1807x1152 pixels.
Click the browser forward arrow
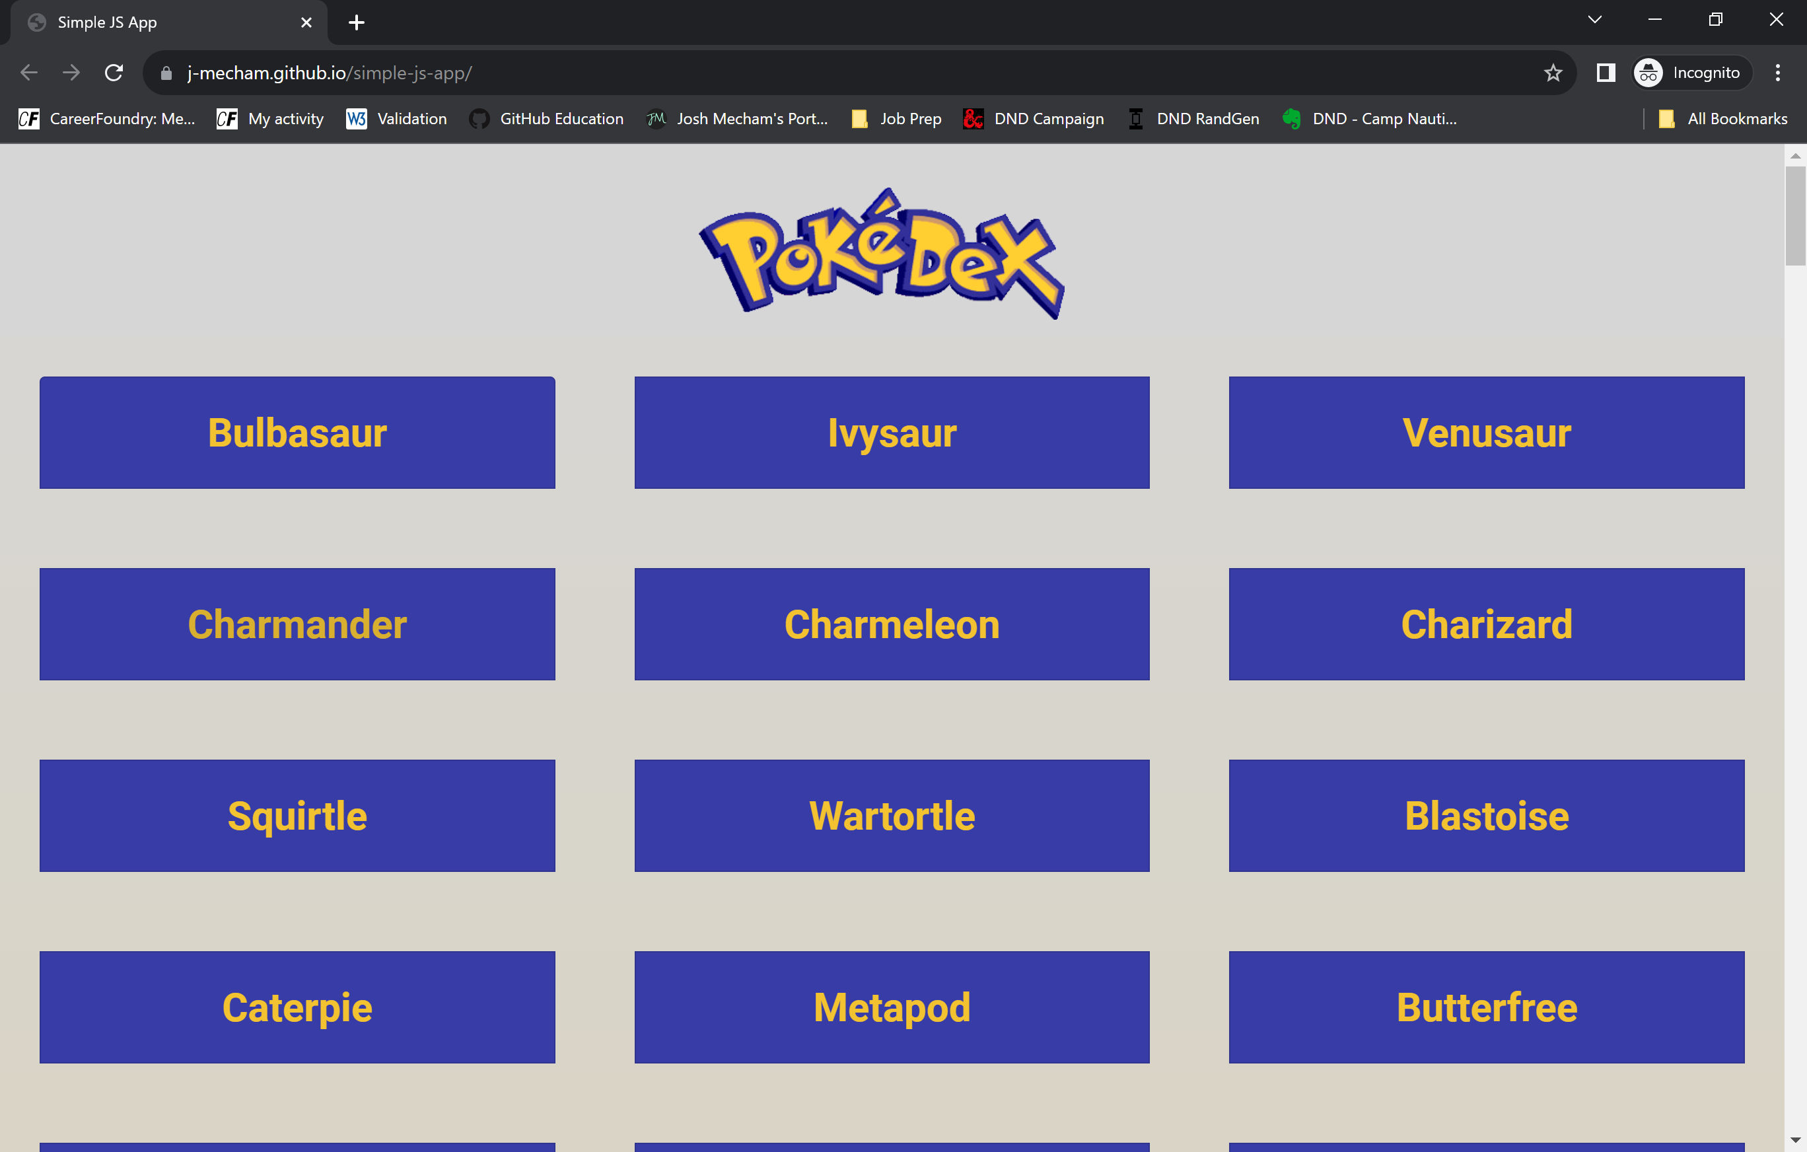(71, 73)
